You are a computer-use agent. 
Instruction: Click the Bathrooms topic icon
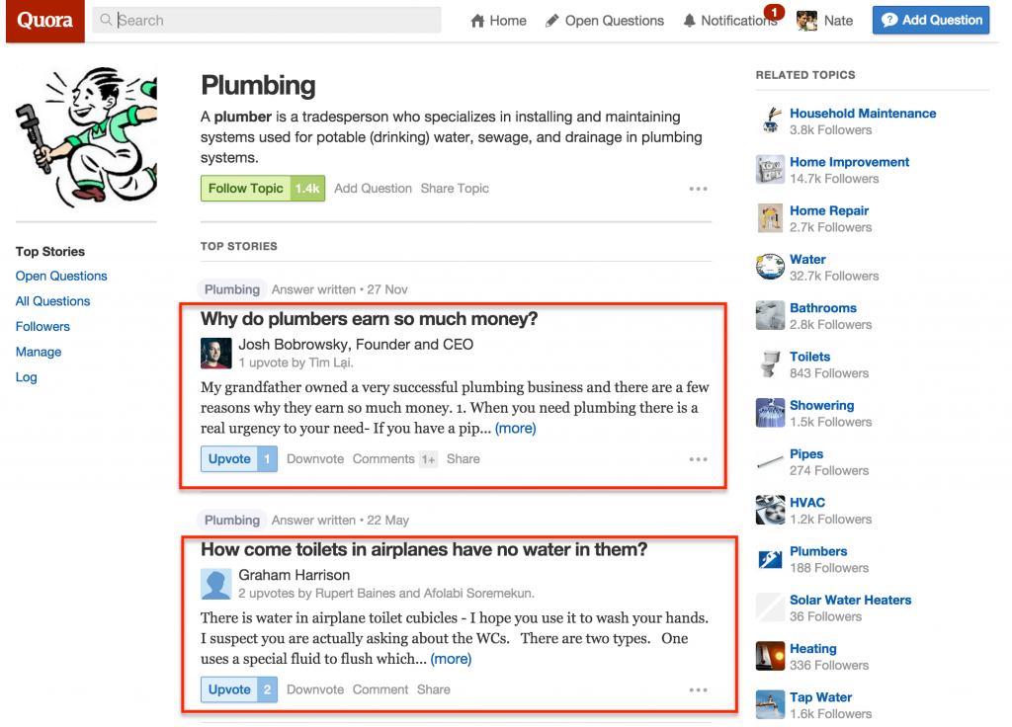[x=770, y=315]
